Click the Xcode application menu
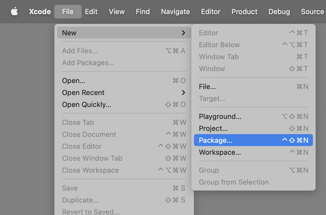Screen dimensions: 326x215 (40, 12)
